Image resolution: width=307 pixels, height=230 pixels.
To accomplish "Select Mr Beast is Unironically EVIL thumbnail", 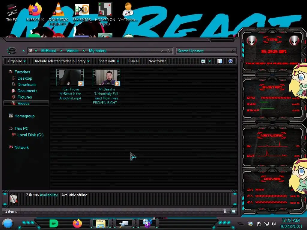I will coord(106,78).
